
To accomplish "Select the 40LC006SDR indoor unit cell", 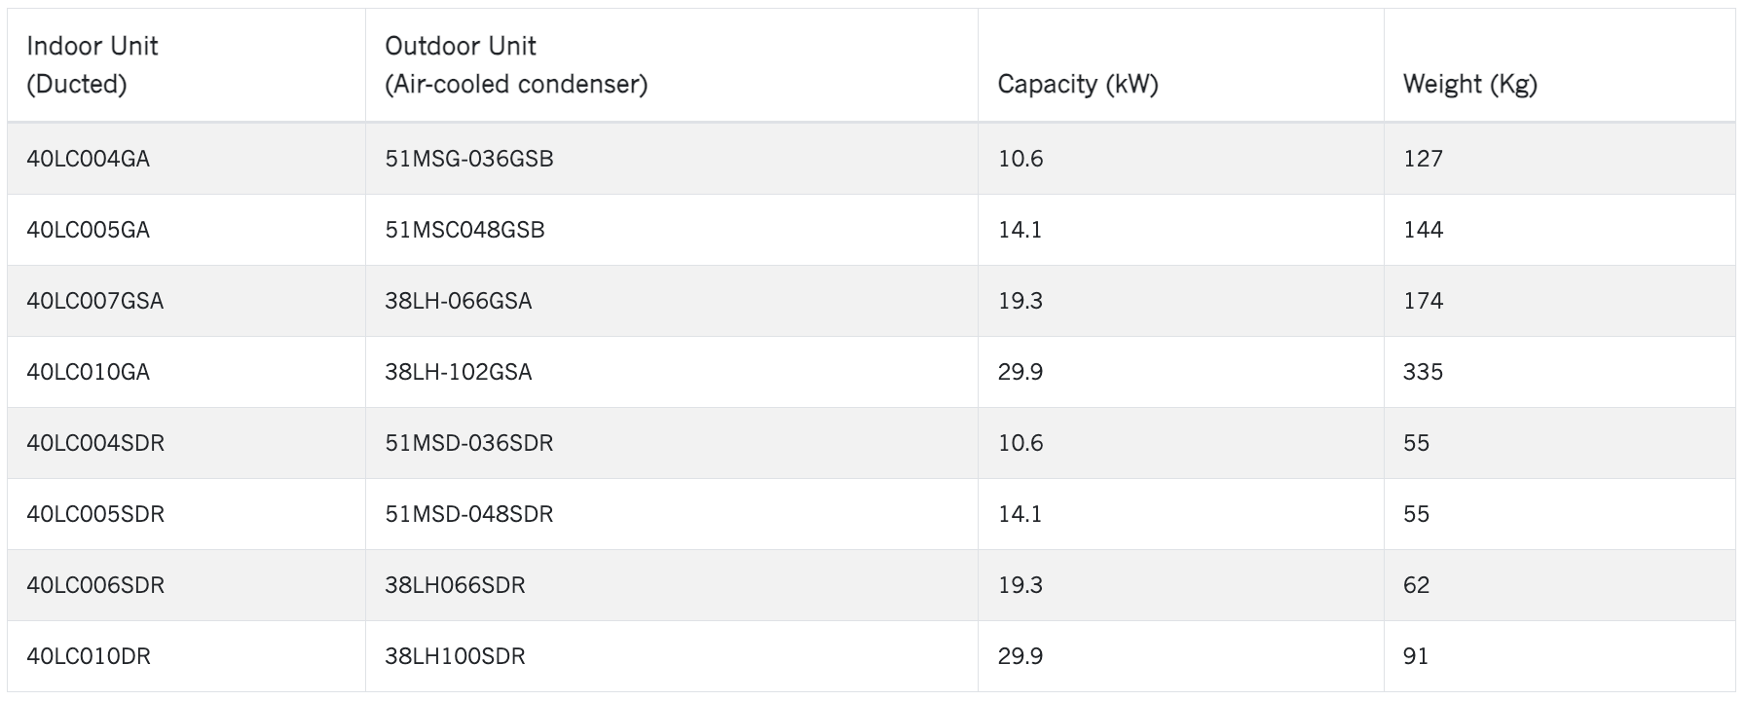I will tap(186, 585).
